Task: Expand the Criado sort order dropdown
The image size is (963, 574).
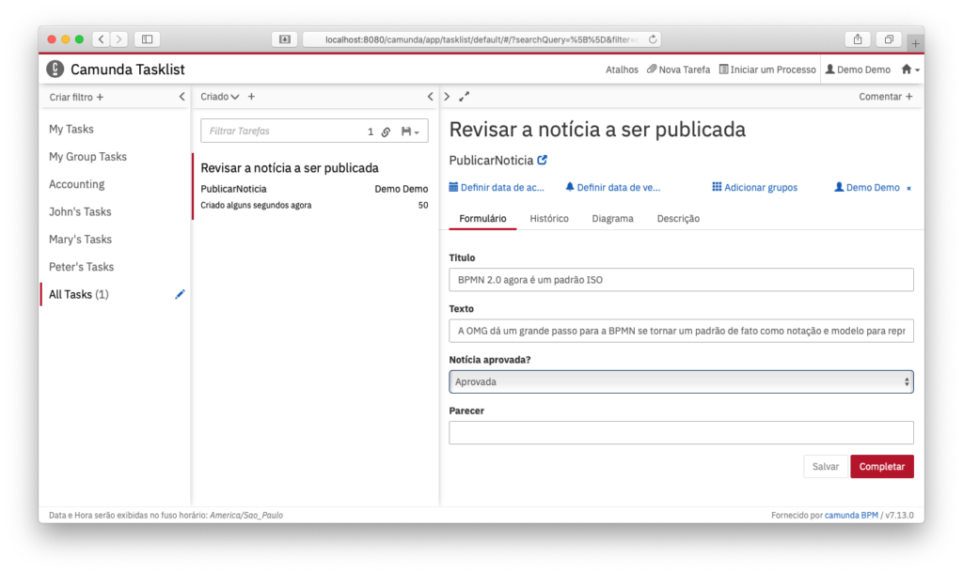Action: (x=221, y=97)
